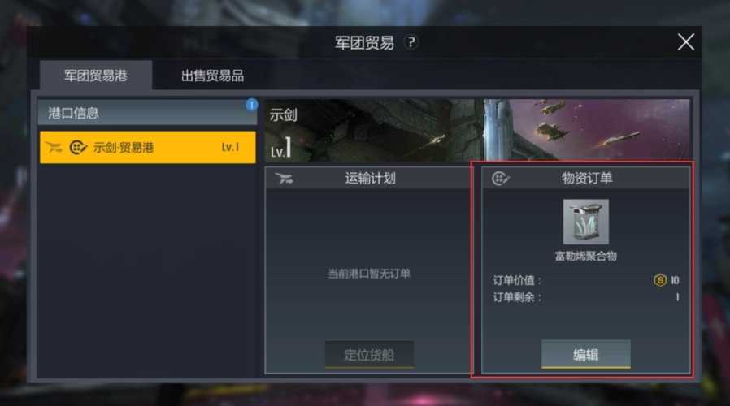Click the blue info badge on 港口信息
Screen dimensions: 730x406
pos(251,105)
